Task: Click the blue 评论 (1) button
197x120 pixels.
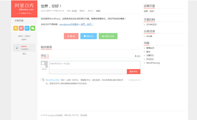Action: pyautogui.click(x=89, y=36)
